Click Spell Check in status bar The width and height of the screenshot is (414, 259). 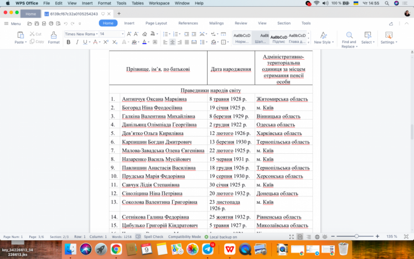click(153, 237)
